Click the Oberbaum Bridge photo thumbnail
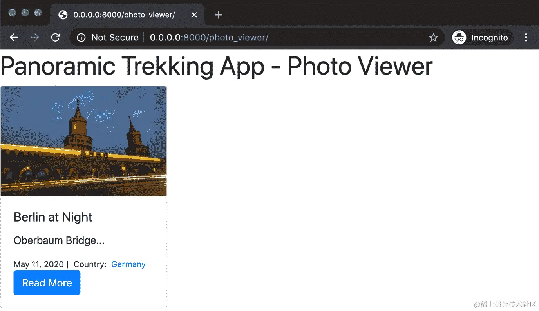 (84, 141)
